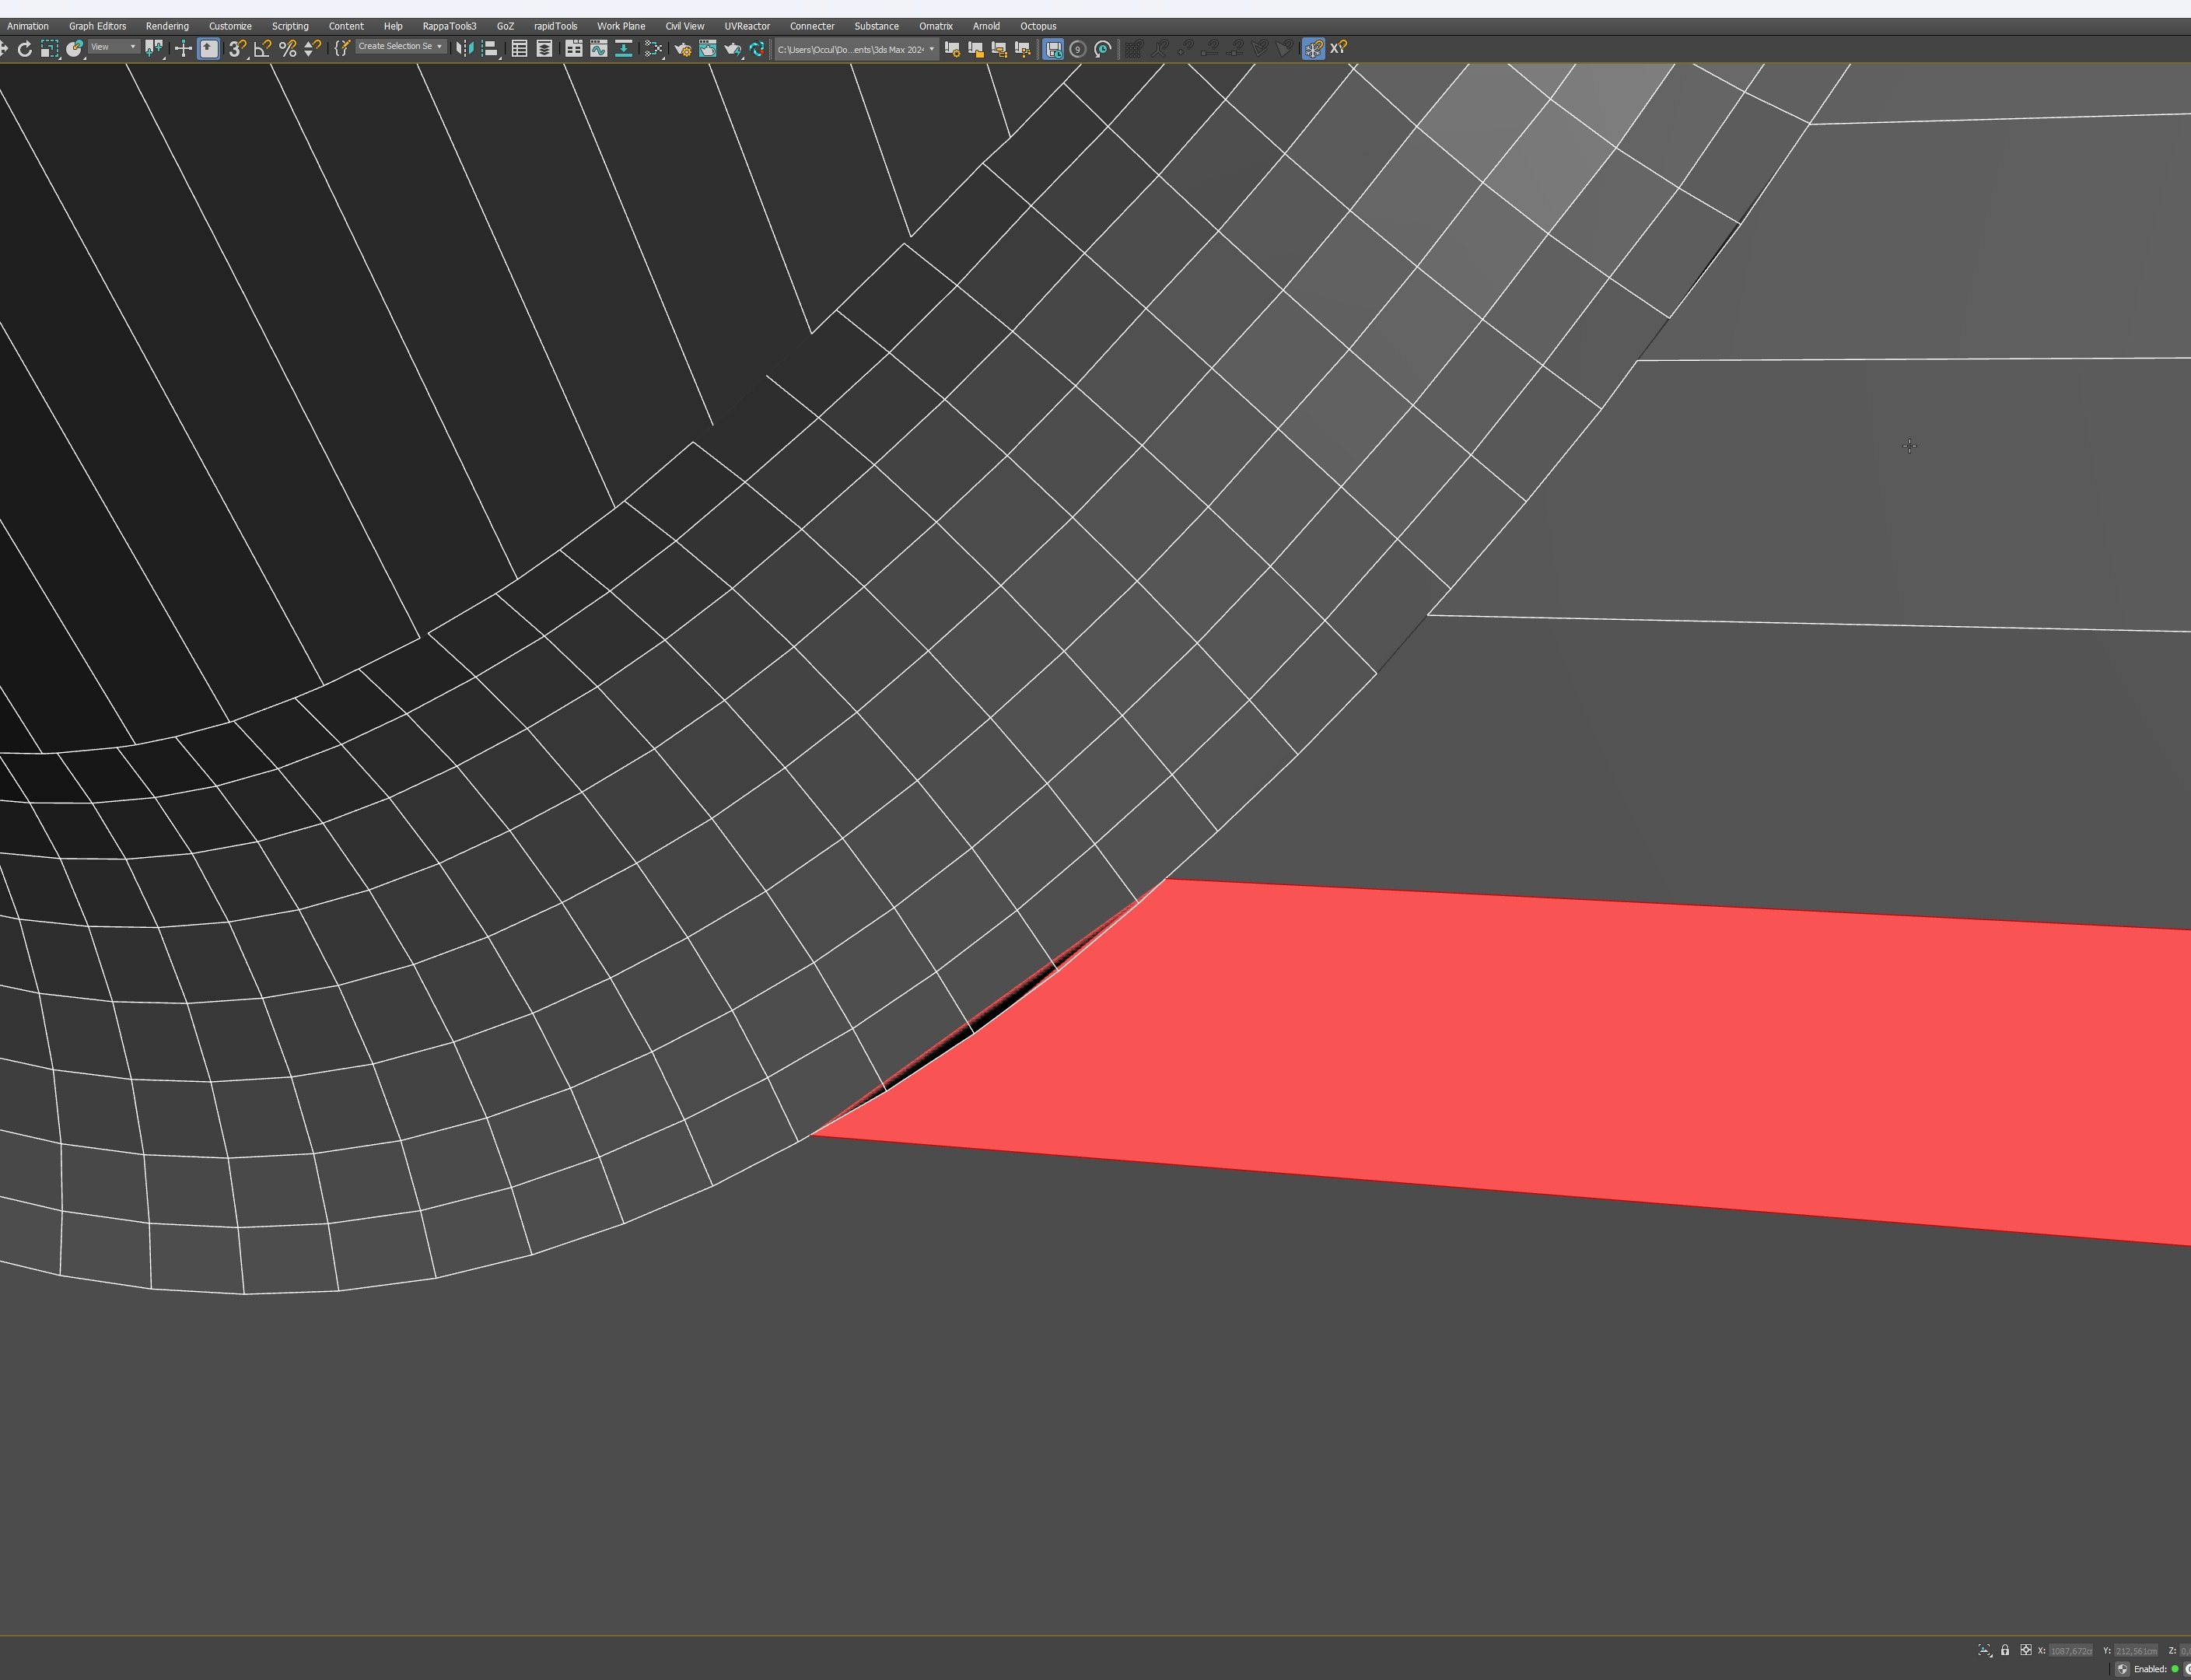Click the Mirror tool icon

click(464, 48)
